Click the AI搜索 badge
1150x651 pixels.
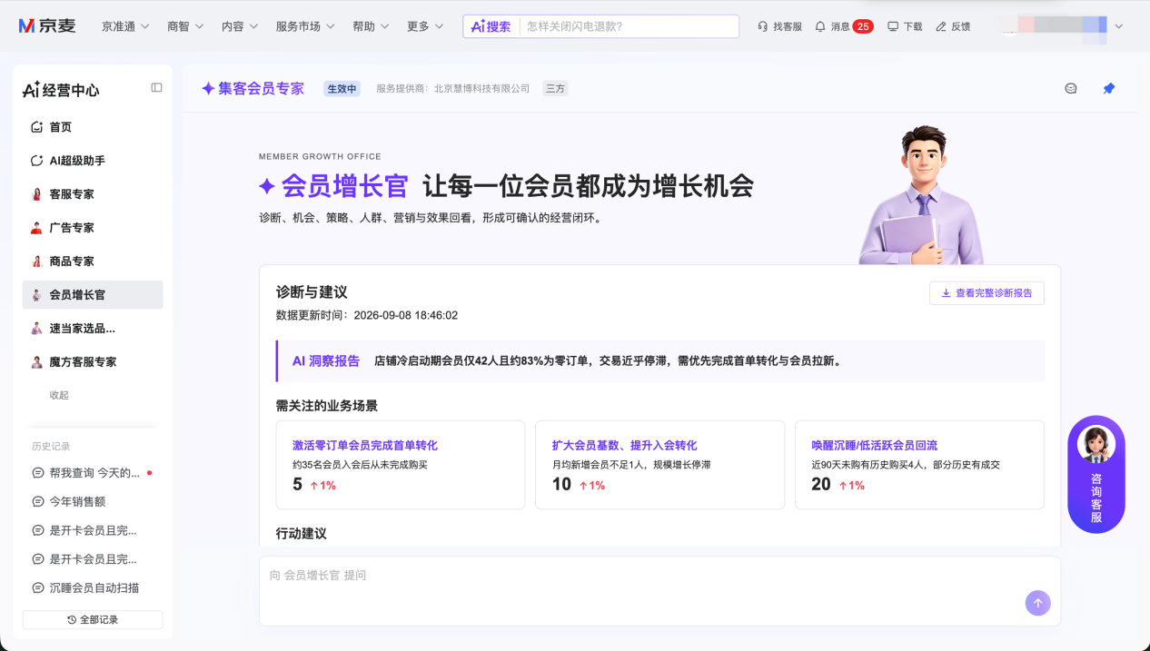pyautogui.click(x=491, y=26)
